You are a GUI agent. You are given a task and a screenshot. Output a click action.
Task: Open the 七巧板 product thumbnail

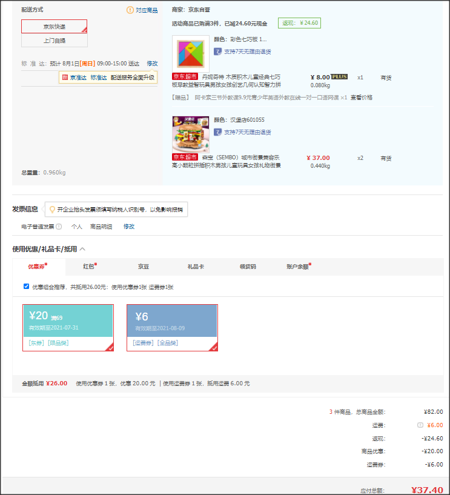[x=191, y=54]
